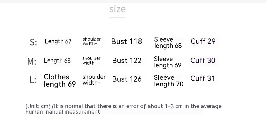Click the "Length 68" value

[x=57, y=60]
